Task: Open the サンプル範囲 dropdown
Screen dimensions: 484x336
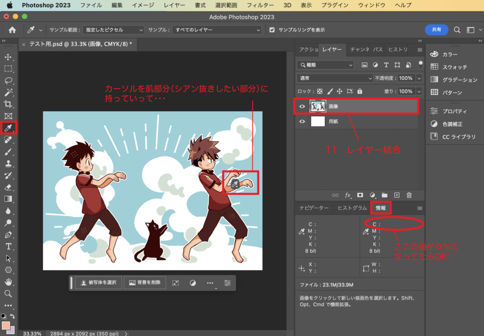Action: [x=113, y=30]
